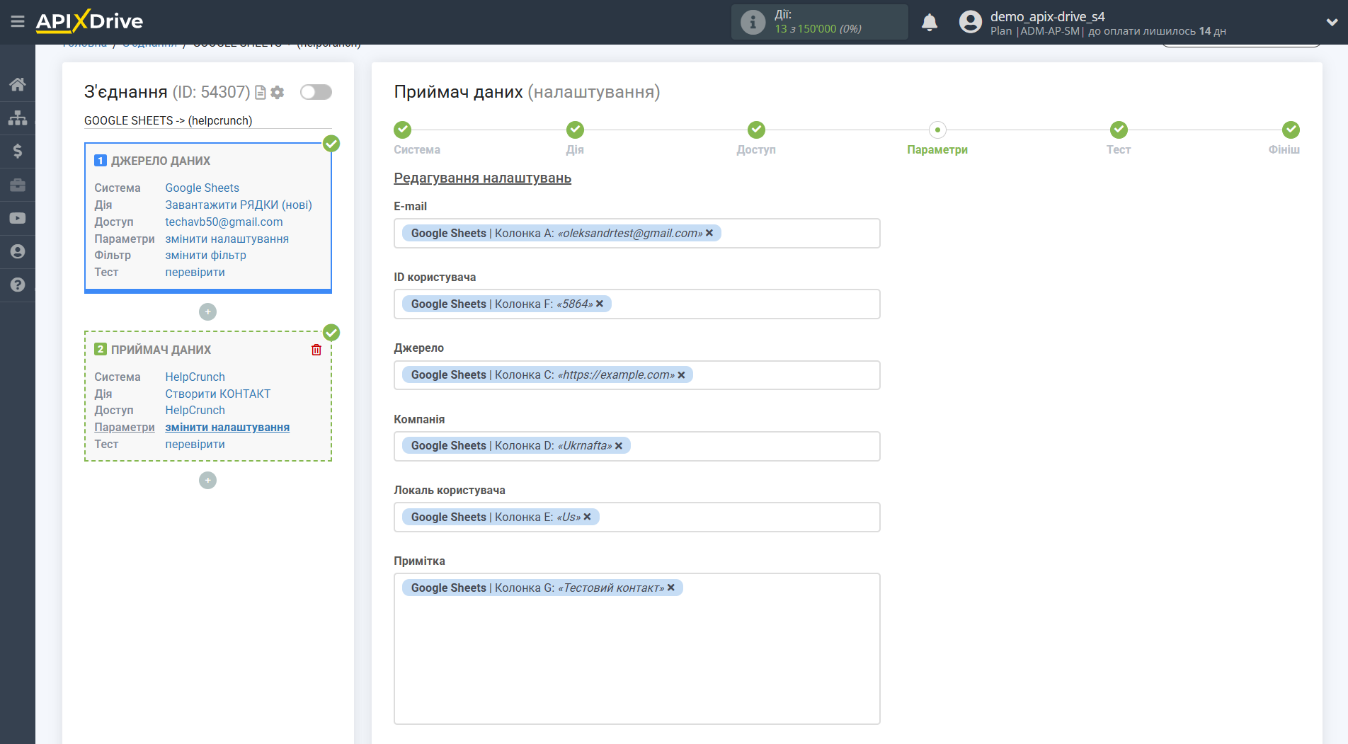Open Створити КОНТАКТ action link
Image resolution: width=1348 pixels, height=744 pixels.
[x=217, y=394]
